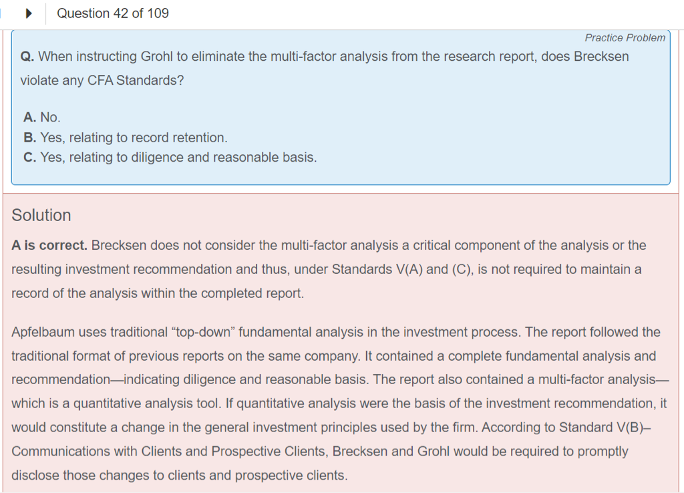Click the next question arrow icon
Image resolution: width=684 pixels, height=493 pixels.
pyautogui.click(x=28, y=13)
